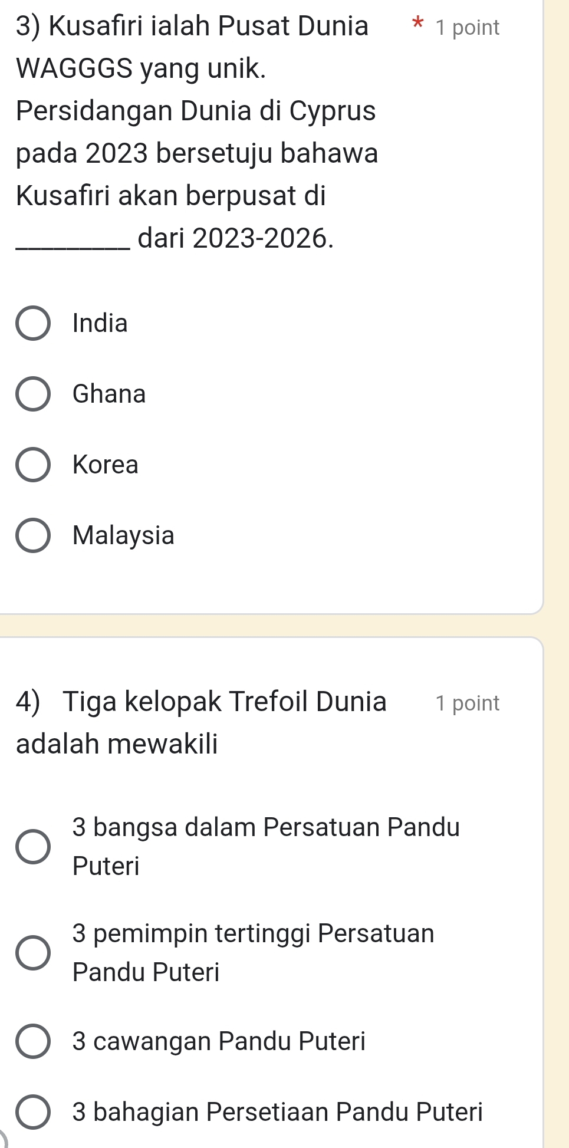Select the India radio button
Image resolution: width=569 pixels, height=1148 pixels.
32,323
